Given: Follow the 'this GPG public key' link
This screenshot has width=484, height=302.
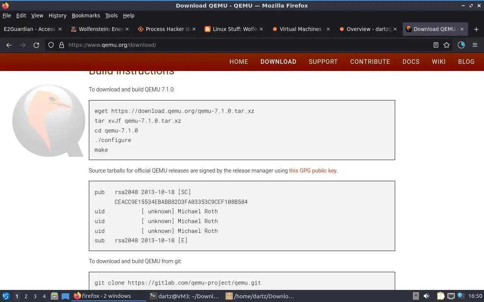Looking at the screenshot, I should [313, 171].
